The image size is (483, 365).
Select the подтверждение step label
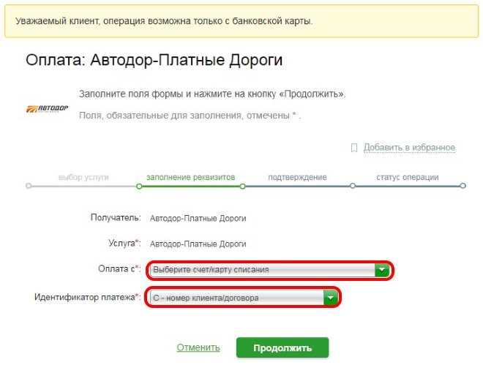(x=297, y=177)
